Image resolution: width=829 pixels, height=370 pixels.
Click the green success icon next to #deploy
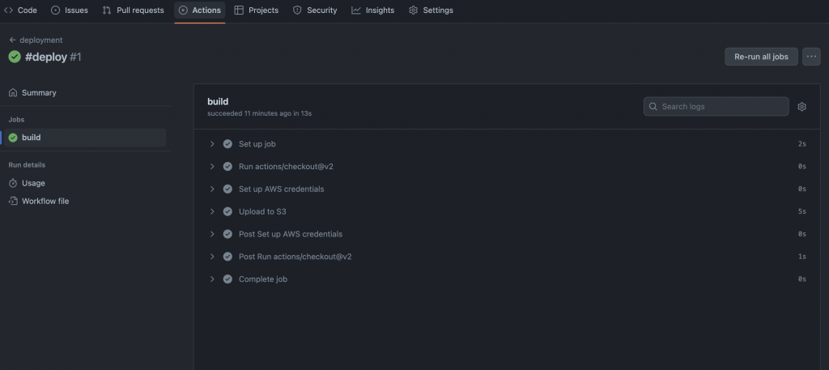point(15,57)
